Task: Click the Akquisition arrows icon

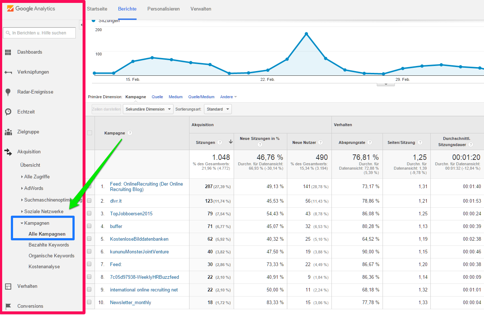Action: (x=8, y=152)
